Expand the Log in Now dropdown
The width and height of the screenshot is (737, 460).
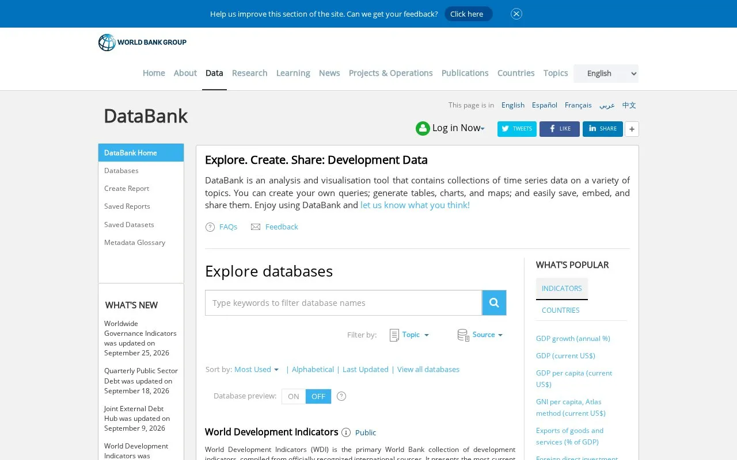(x=458, y=128)
